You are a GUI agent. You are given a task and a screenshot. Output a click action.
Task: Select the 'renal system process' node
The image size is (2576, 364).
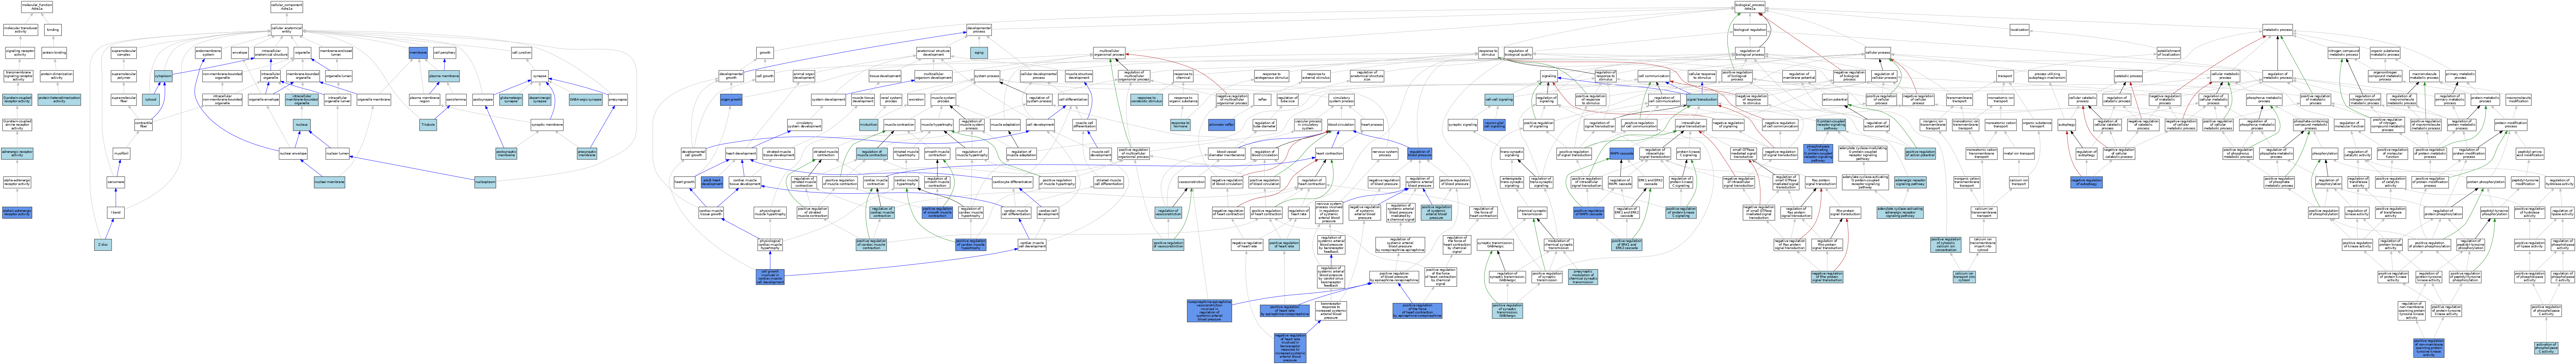(891, 100)
